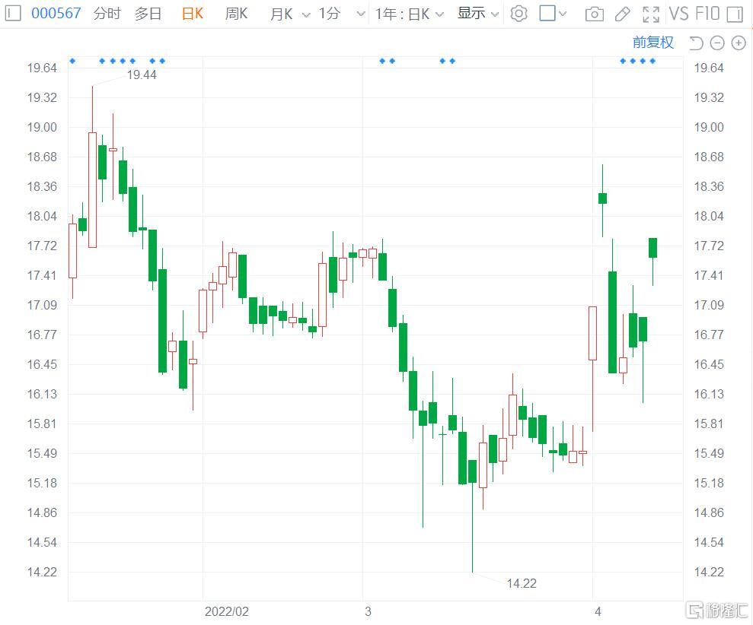This screenshot has height=625, width=753.
Task: Toggle the right sidebar panel icon
Action: pos(735,14)
